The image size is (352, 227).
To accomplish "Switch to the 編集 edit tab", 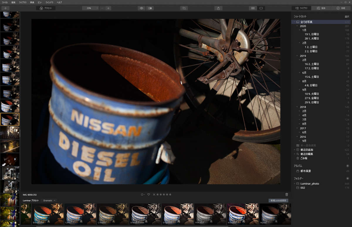I will tap(321, 8).
